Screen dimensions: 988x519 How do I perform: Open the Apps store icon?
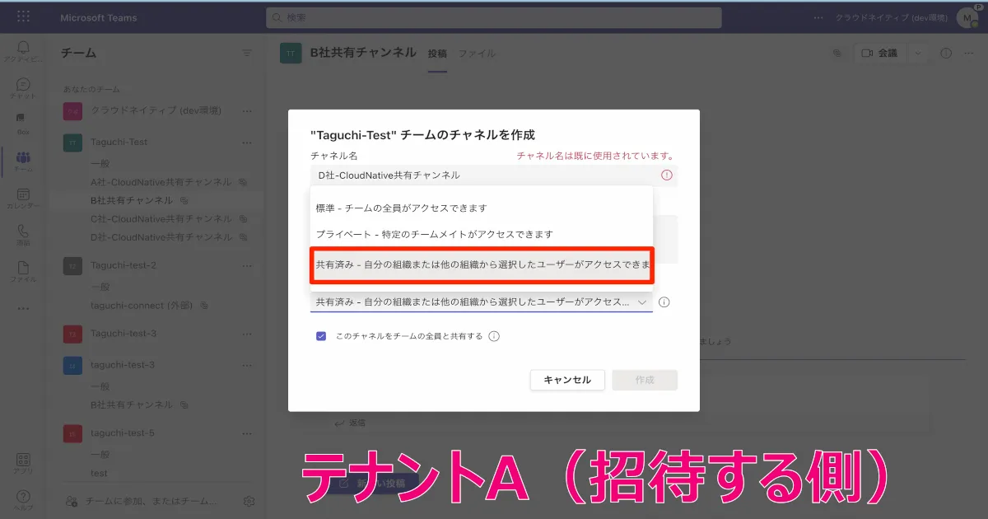coord(23,464)
